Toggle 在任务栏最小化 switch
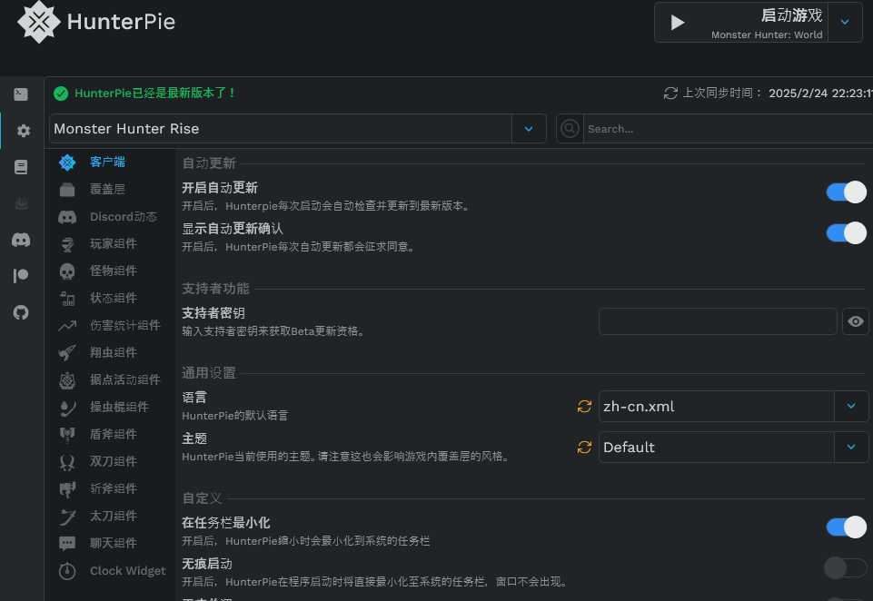Viewport: 873px width, 601px height. click(846, 527)
